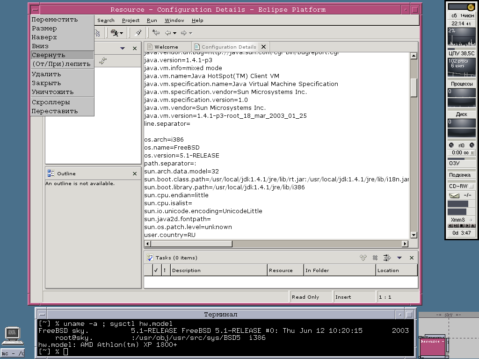Image resolution: width=479 pixels, height=359 pixels.
Task: Click the Forward navigation arrow icon
Action: pyautogui.click(x=183, y=33)
